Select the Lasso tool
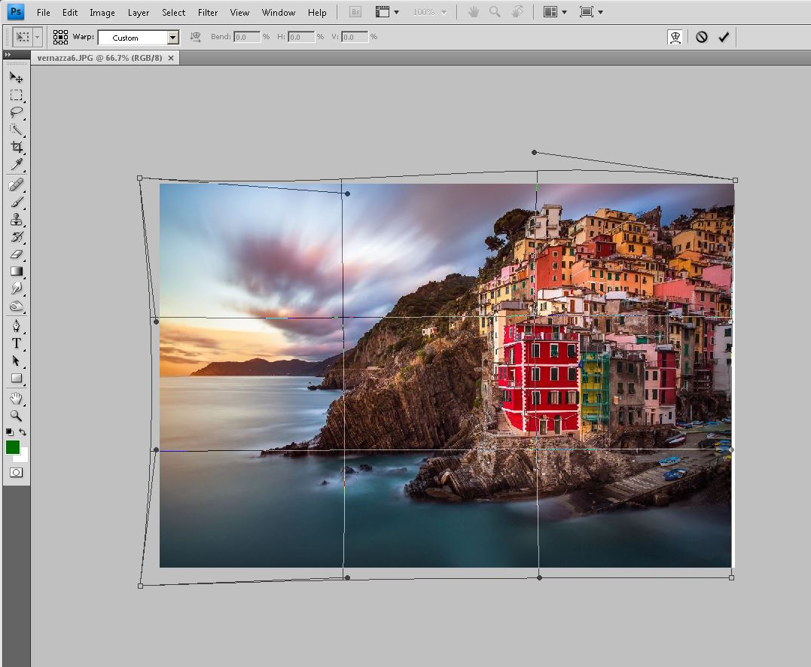Viewport: 811px width, 667px height. (x=16, y=112)
